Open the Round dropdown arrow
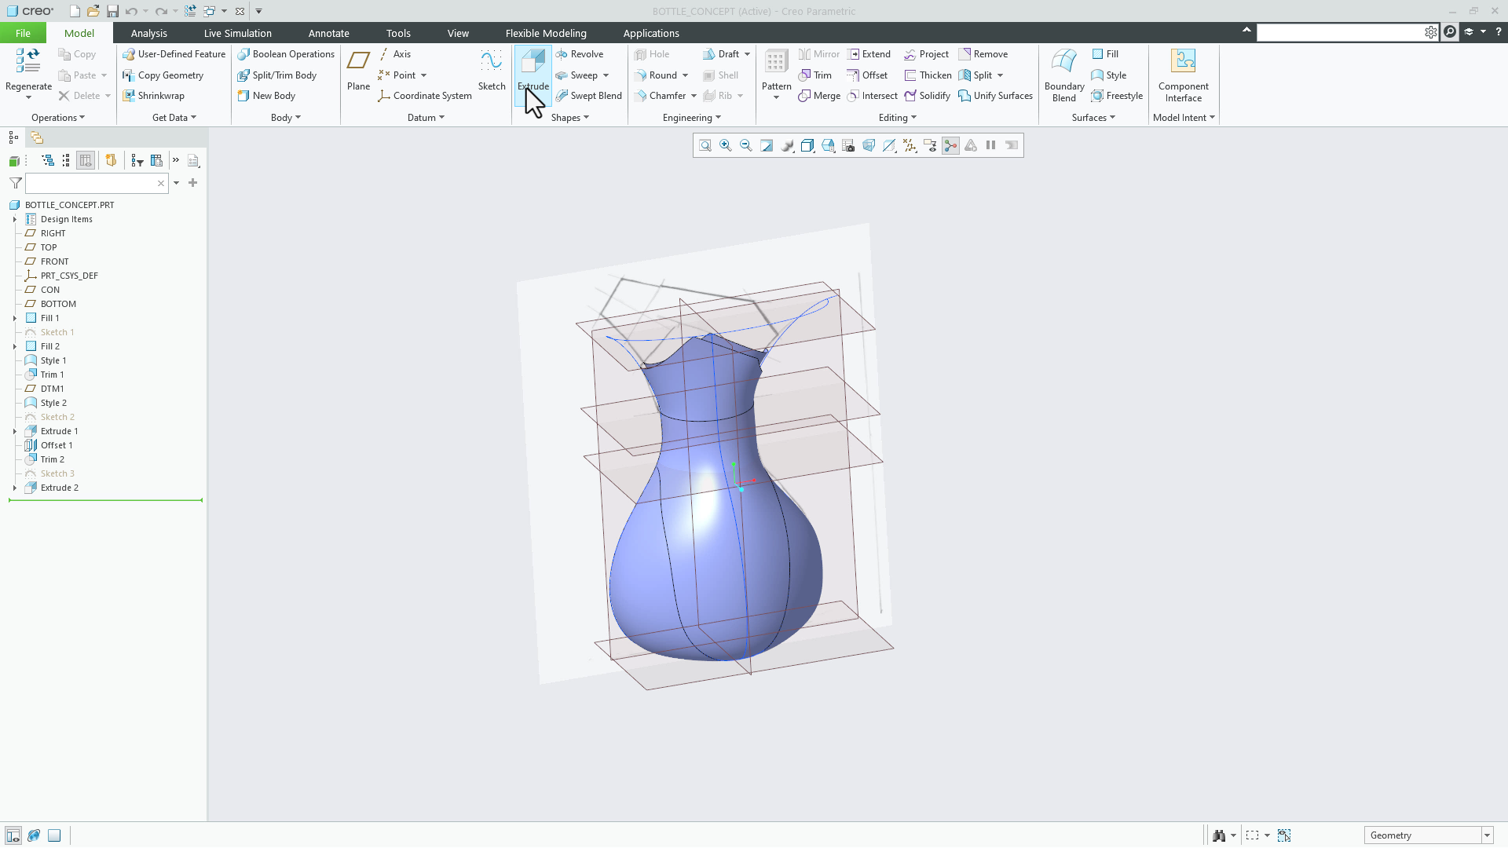Viewport: 1508px width, 848px height. coord(685,75)
